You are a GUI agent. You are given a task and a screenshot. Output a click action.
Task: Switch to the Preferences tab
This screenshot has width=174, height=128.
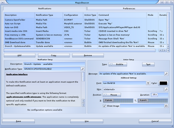click(x=129, y=8)
